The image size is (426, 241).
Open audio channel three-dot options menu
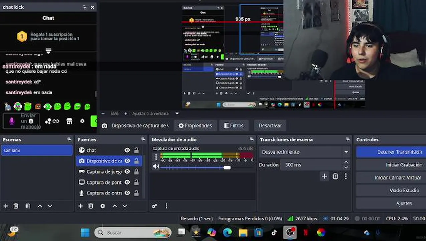(156, 157)
